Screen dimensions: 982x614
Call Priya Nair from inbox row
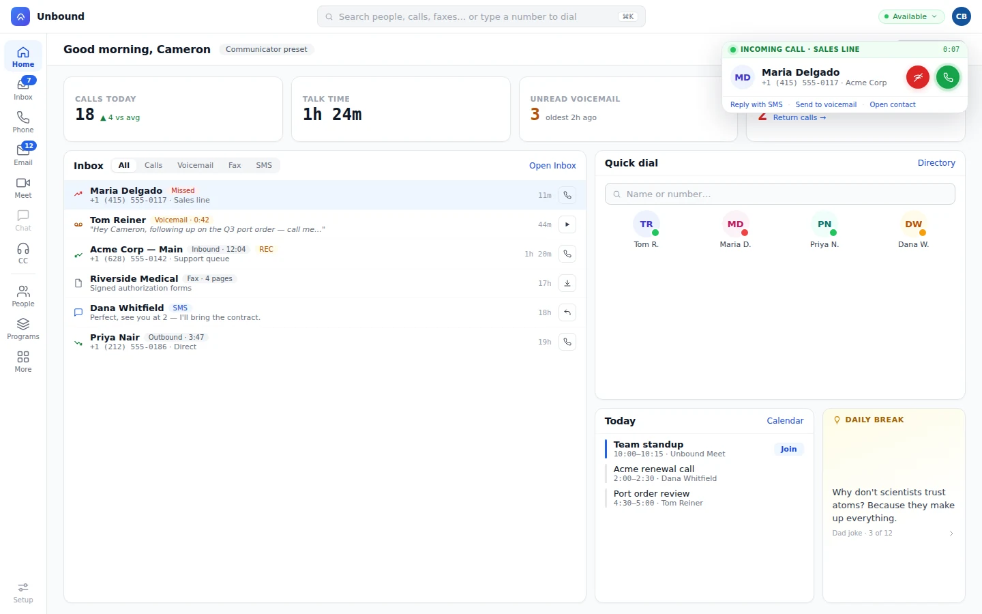tap(567, 342)
